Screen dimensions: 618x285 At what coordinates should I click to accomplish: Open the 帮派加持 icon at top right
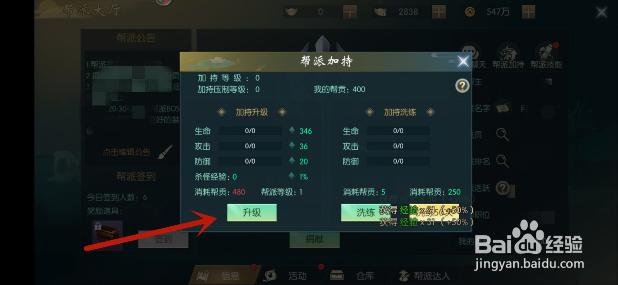tap(508, 56)
